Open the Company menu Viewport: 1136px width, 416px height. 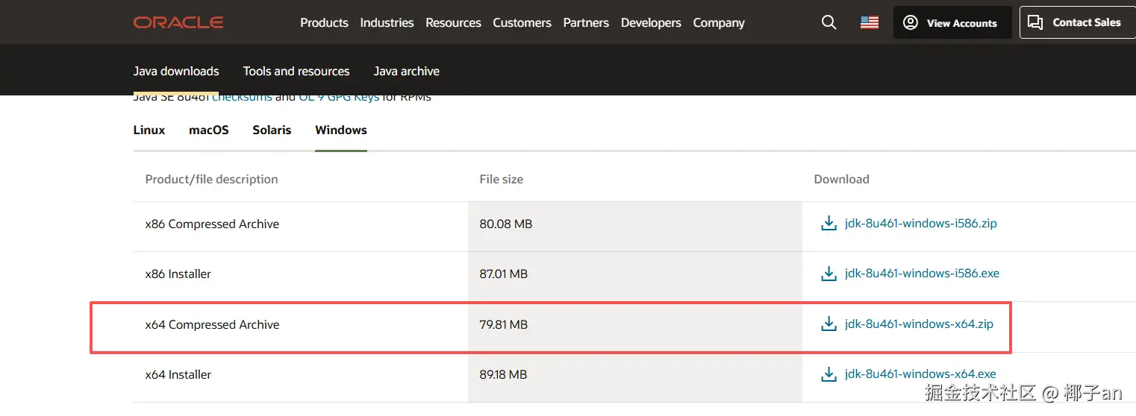[719, 22]
